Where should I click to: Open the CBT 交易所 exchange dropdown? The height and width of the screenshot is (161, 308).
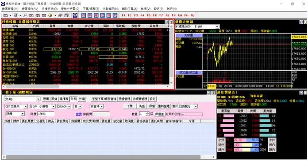pos(16,106)
